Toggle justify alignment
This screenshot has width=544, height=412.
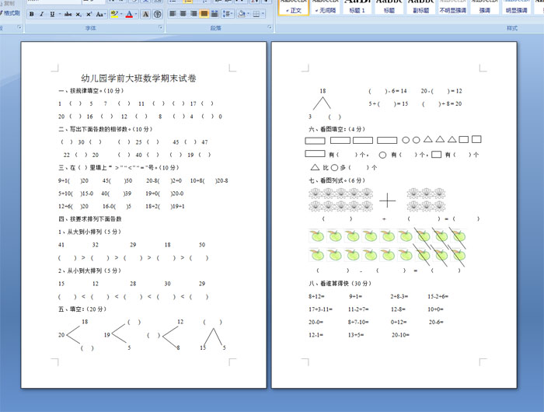(204, 14)
